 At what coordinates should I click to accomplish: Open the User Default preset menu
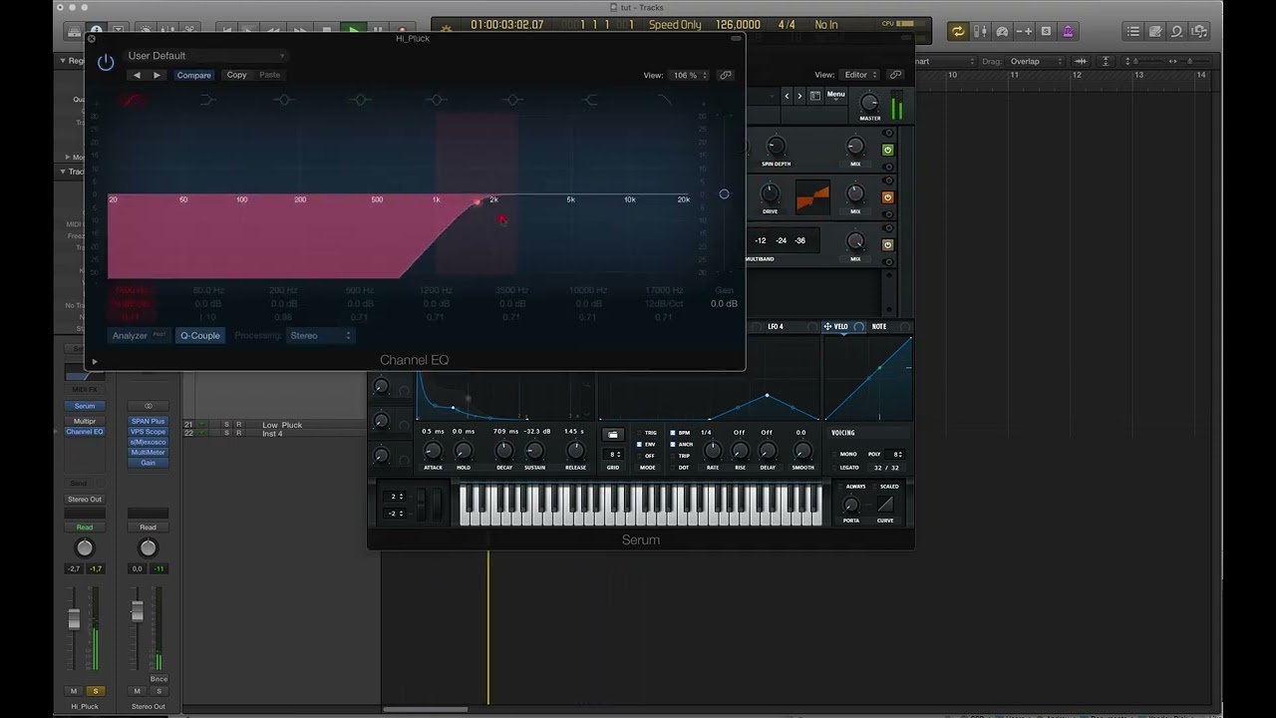206,56
